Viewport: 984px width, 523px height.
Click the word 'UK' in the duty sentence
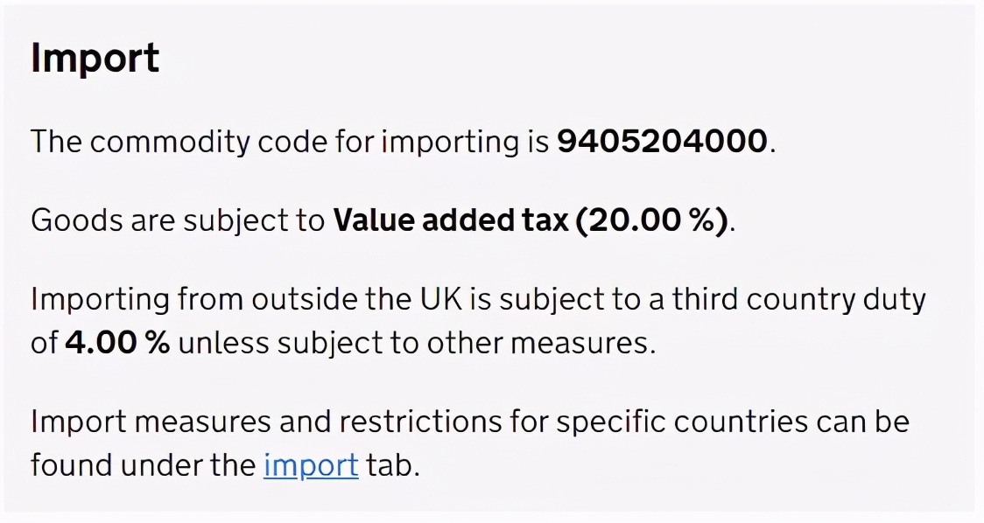[x=440, y=298]
